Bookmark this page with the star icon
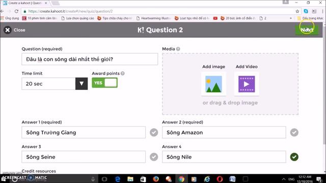This screenshot has width=326, height=183. [297, 11]
